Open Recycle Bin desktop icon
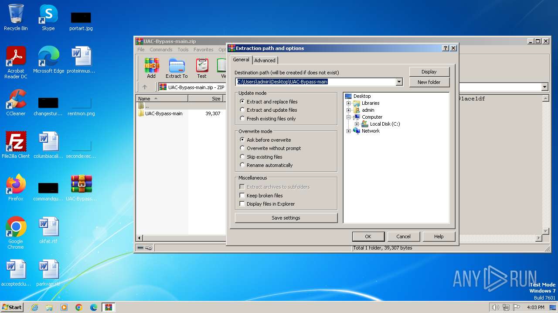This screenshot has width=558, height=313. click(x=16, y=17)
